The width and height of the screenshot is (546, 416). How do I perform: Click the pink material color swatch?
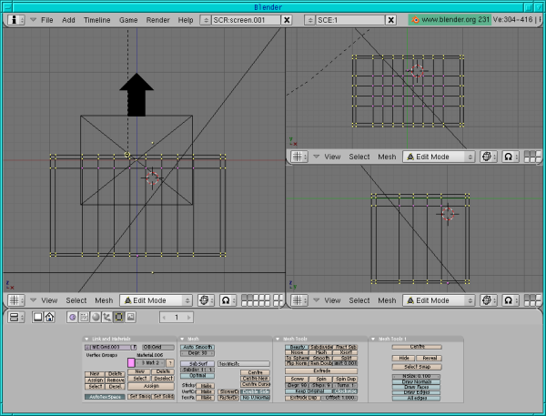click(x=131, y=363)
